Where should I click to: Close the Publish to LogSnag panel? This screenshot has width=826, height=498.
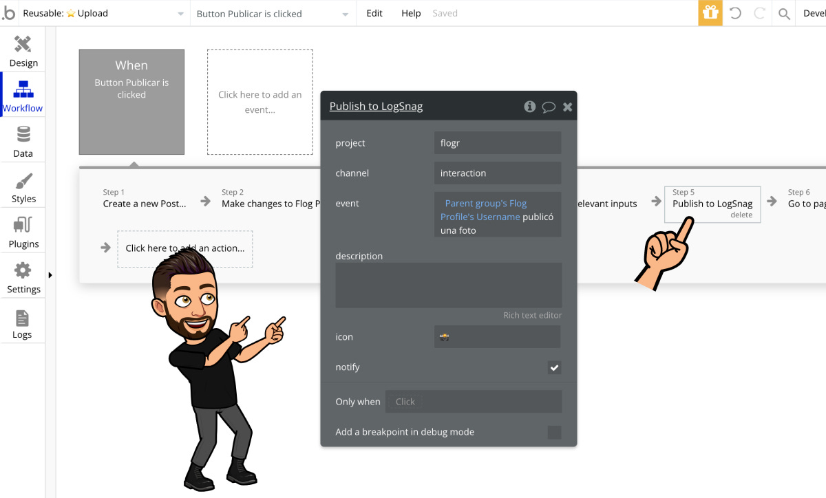[567, 107]
